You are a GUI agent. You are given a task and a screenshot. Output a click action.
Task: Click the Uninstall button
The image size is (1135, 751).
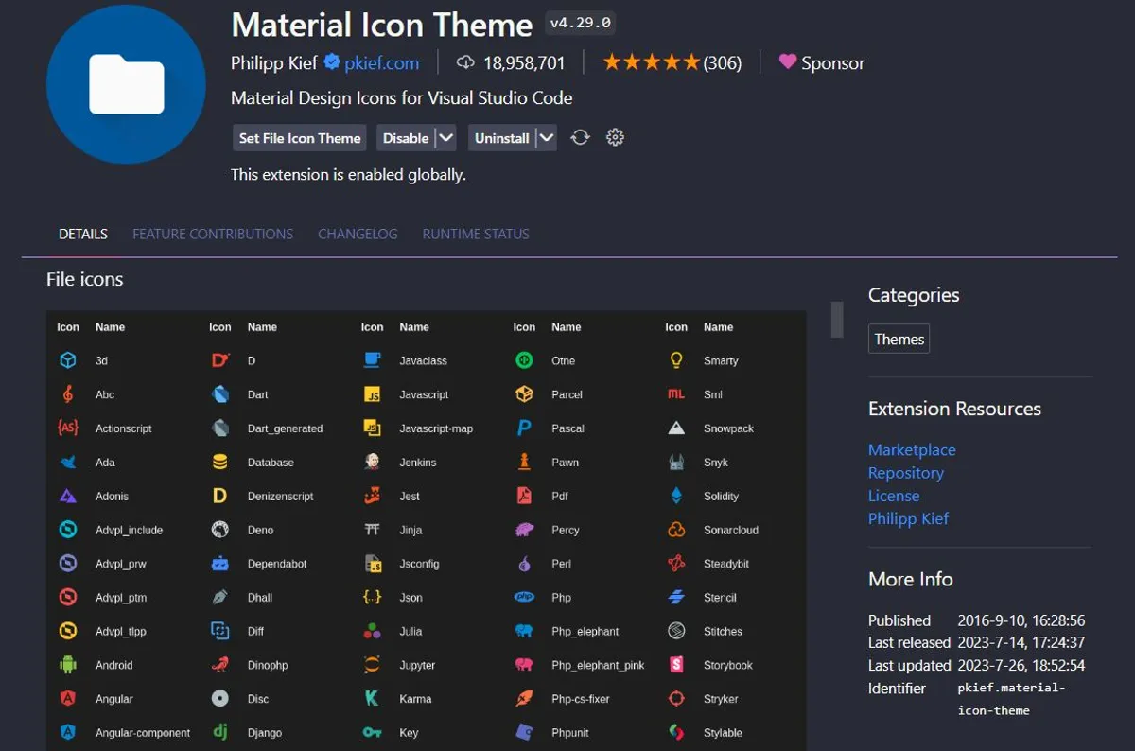501,138
